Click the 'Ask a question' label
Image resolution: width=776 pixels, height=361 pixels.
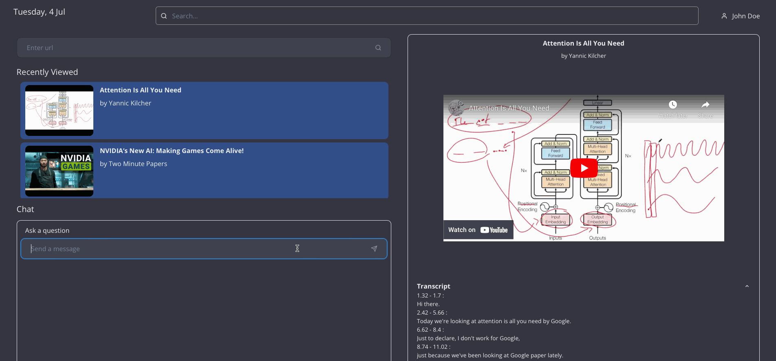point(47,230)
